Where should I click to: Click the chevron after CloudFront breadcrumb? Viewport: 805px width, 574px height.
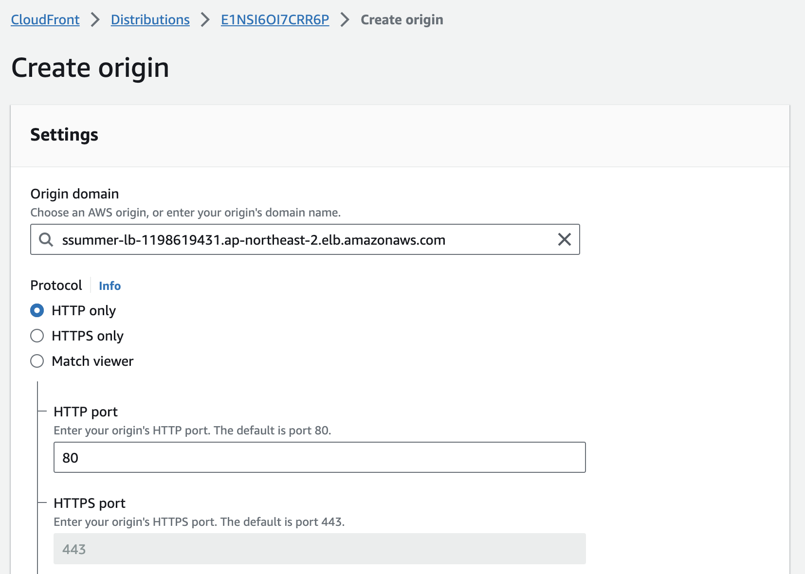point(95,20)
